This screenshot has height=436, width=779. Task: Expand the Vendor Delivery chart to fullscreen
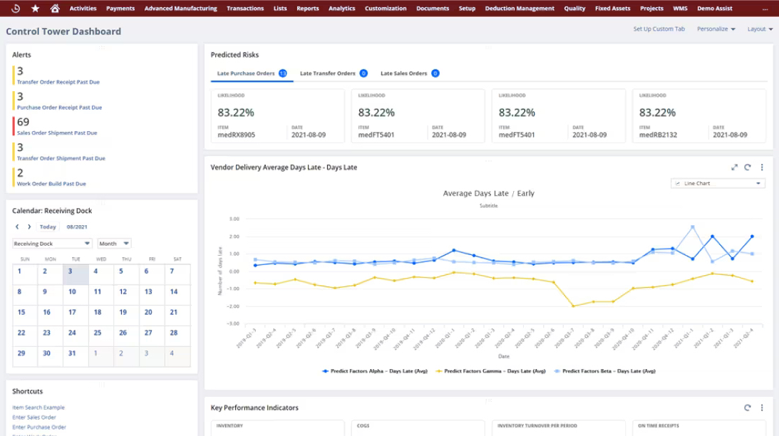click(734, 167)
